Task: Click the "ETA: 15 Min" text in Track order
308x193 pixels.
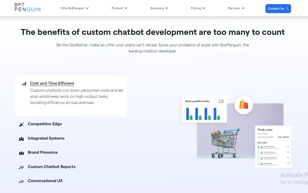Action: coord(262,143)
